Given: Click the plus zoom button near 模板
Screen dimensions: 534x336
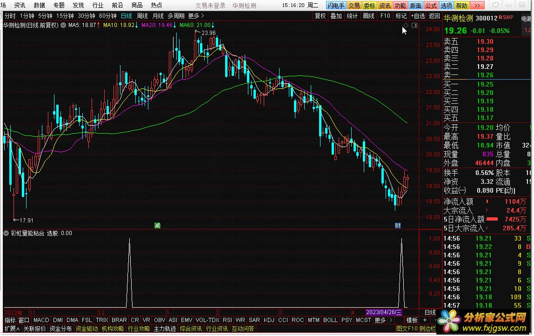Looking at the screenshot, I should coord(425,320).
